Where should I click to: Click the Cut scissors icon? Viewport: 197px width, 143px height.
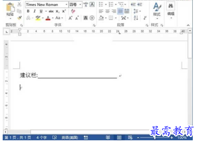19,4
